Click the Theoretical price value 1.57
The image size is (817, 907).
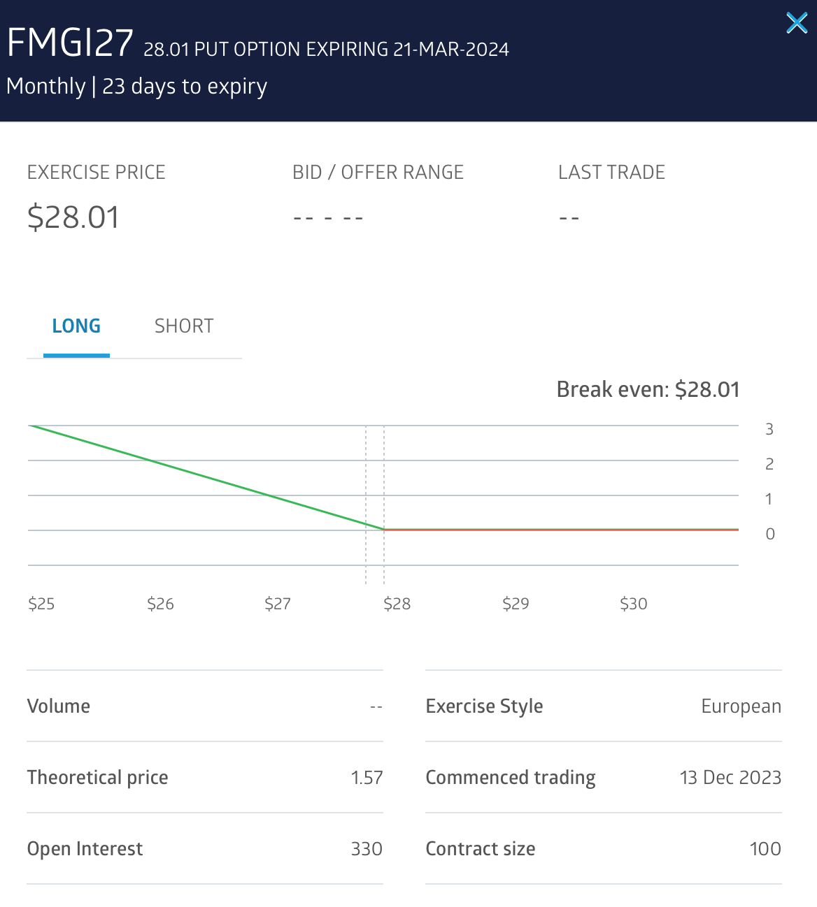coord(367,778)
